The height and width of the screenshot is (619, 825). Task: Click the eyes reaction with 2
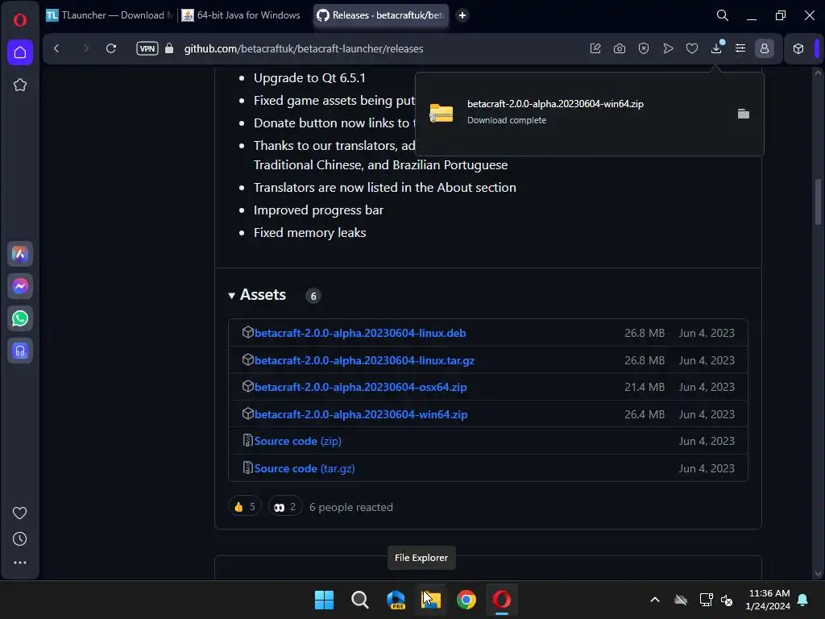285,506
